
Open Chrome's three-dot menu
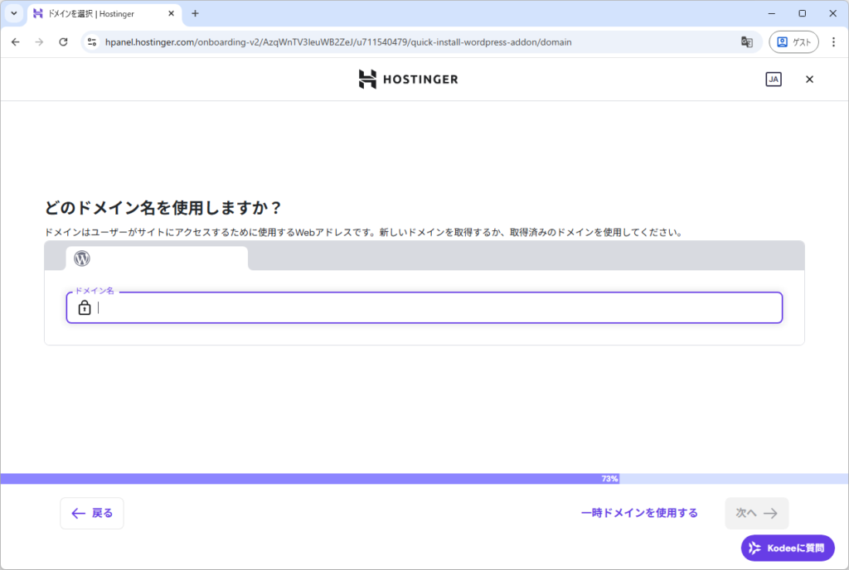833,42
